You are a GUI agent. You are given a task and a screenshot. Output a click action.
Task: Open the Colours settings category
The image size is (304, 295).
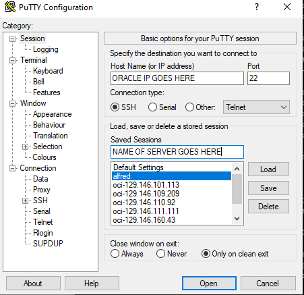[44, 157]
